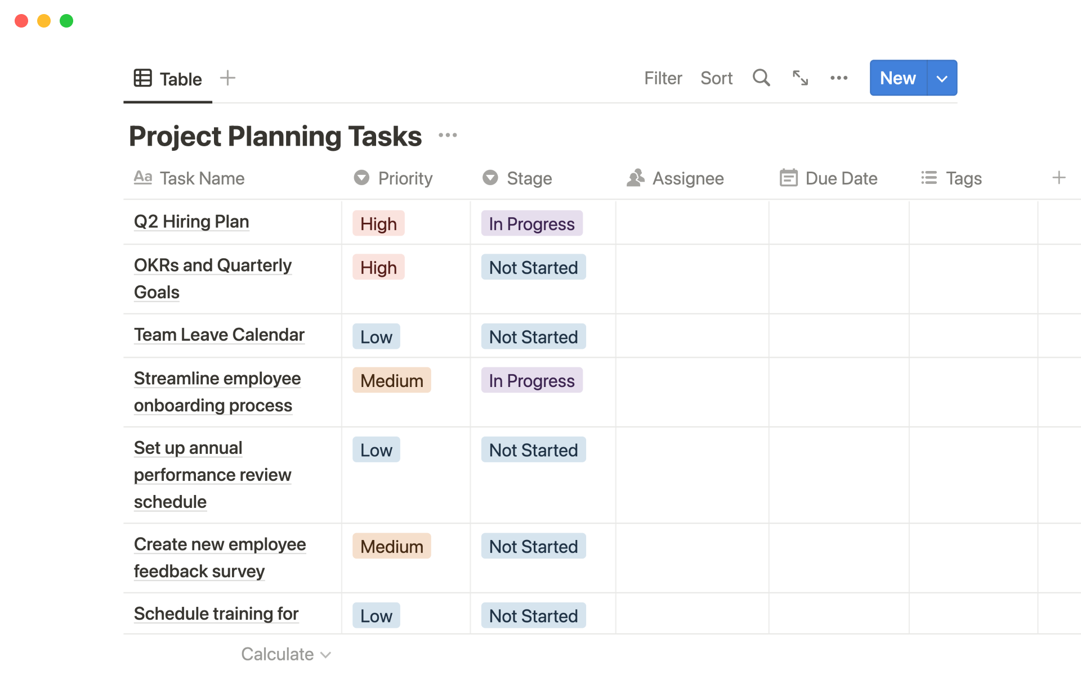Click the Sort option
1081x675 pixels.
(x=716, y=78)
